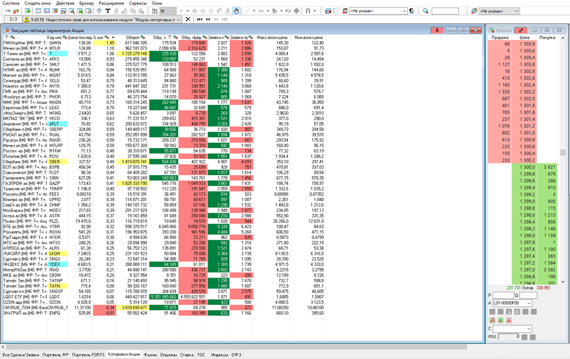The height and width of the screenshot is (359, 570).
Task: Go to first message with skip-back icon
Action: (199, 19)
